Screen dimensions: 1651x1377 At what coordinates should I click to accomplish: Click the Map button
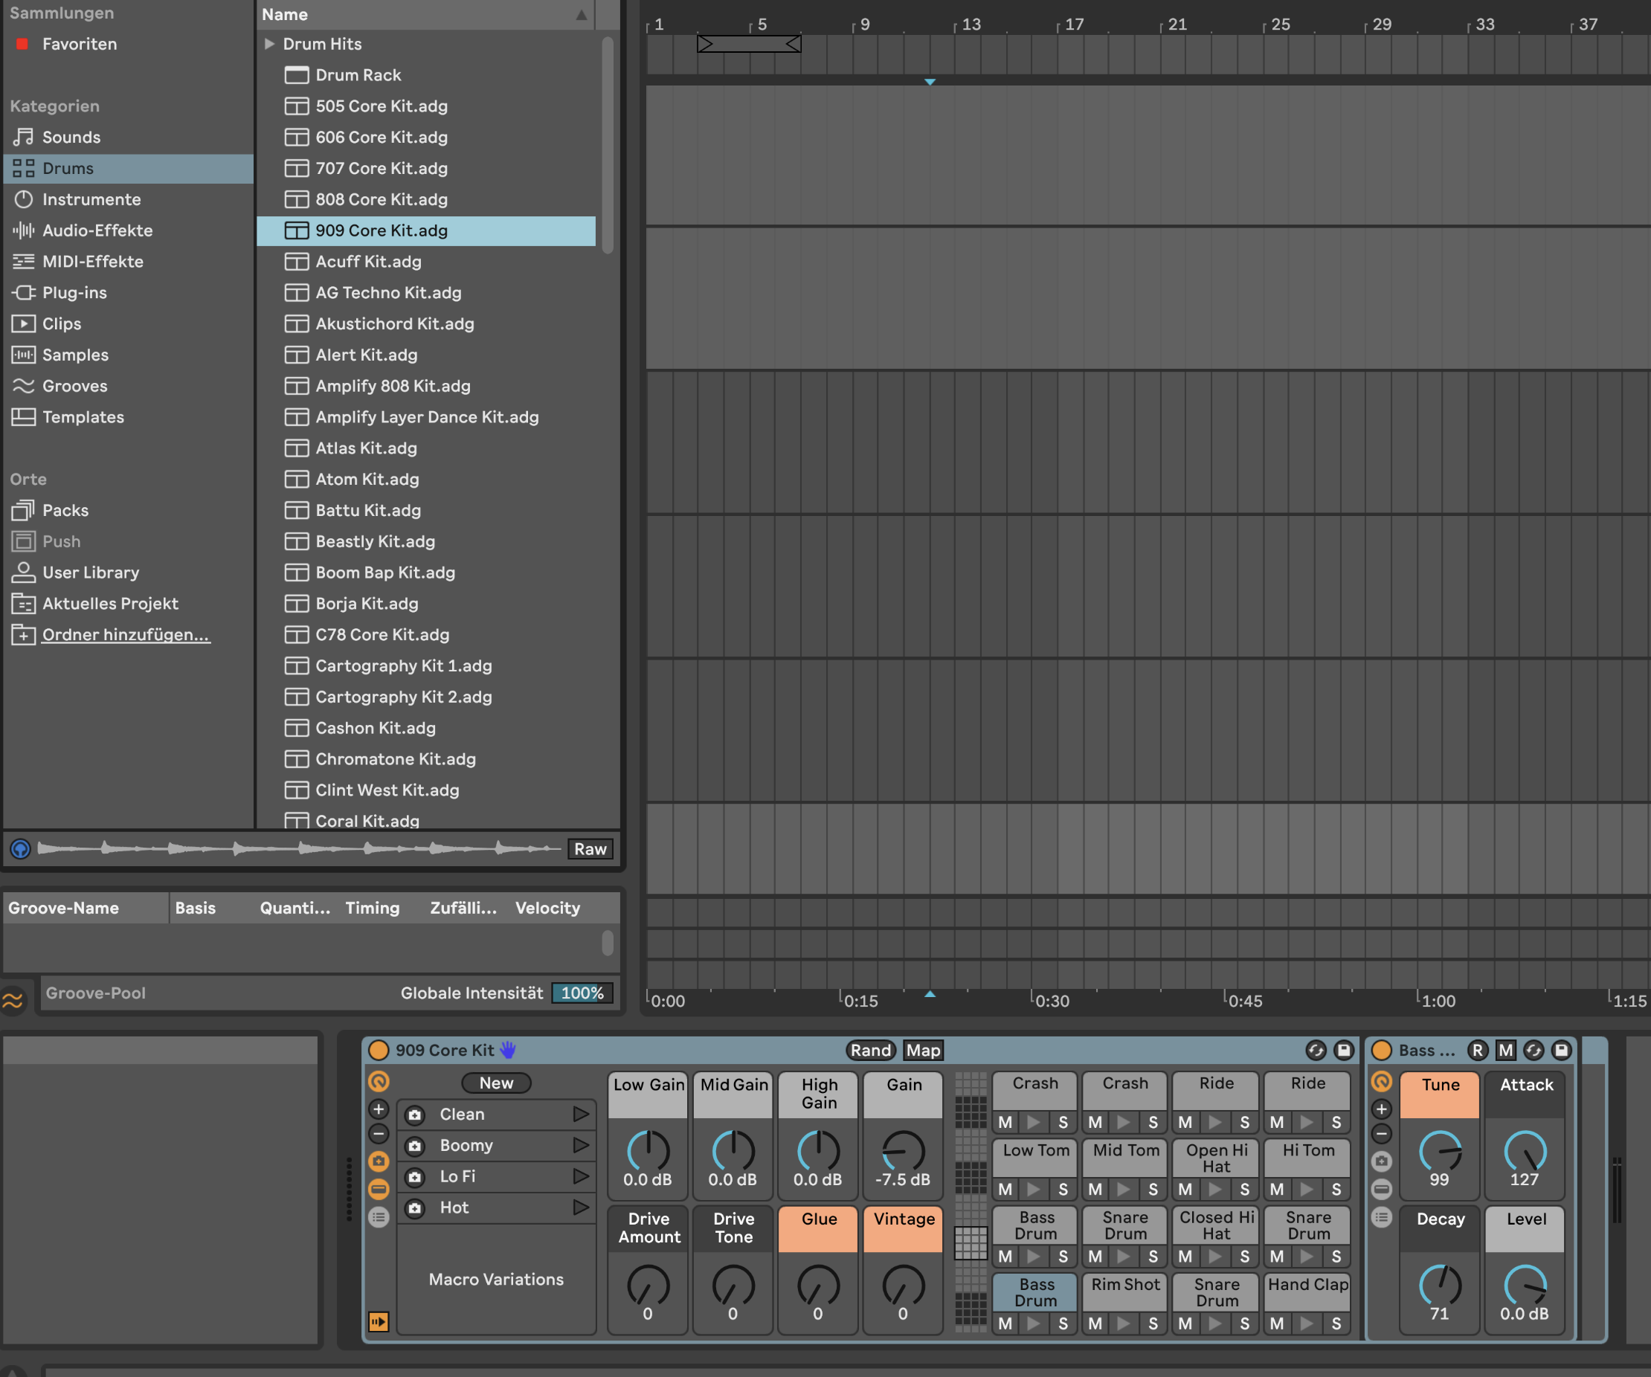point(922,1050)
